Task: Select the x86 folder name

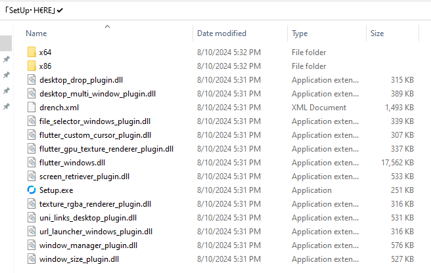Action: point(45,66)
